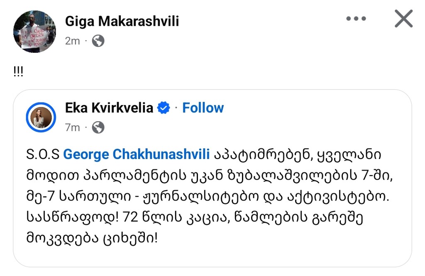
Task: Click the 7m timestamp on shared post
Action: tap(73, 128)
